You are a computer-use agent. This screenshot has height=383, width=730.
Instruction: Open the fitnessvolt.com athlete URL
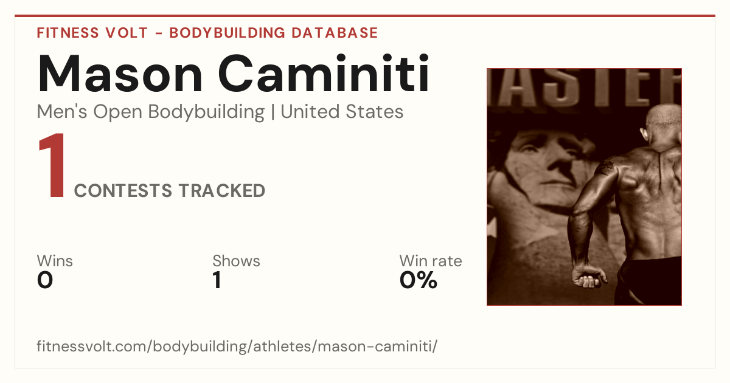[237, 347]
